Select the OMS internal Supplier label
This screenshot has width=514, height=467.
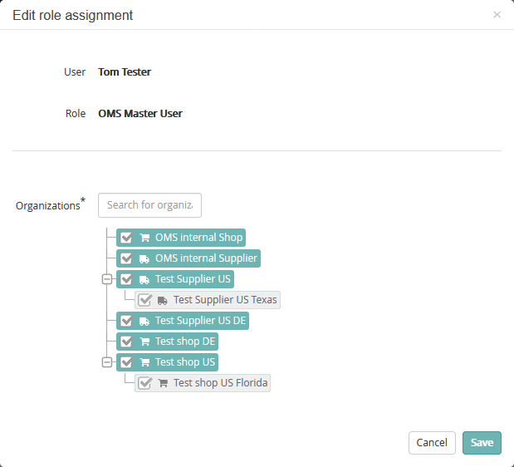[x=206, y=258]
